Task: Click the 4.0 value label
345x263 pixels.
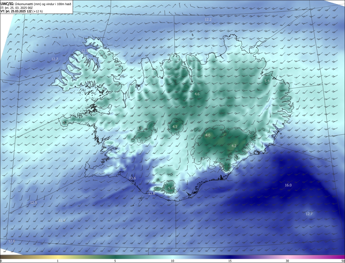Action: pos(208,135)
